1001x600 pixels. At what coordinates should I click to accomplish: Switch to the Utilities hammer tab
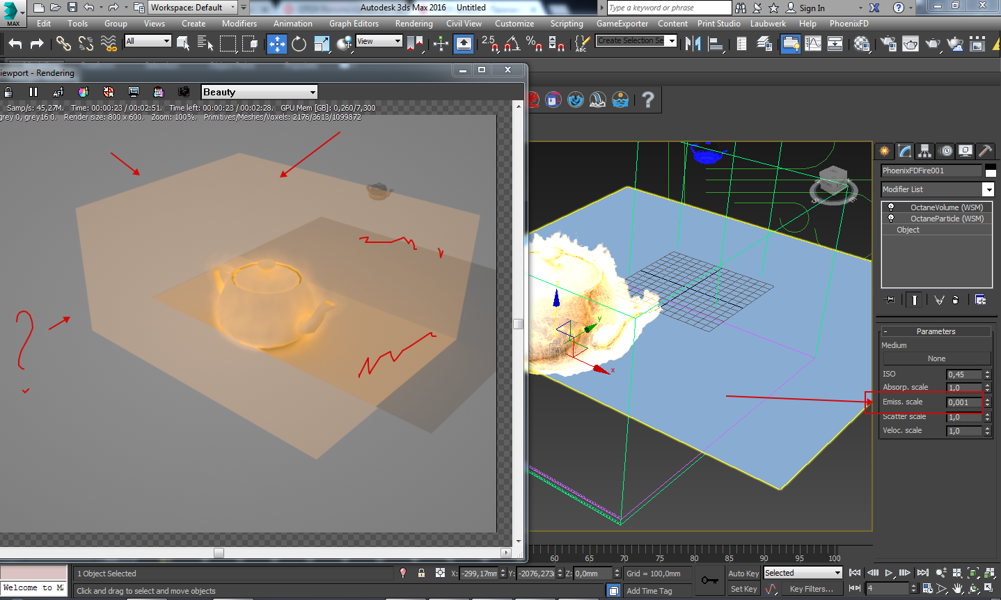pos(985,150)
